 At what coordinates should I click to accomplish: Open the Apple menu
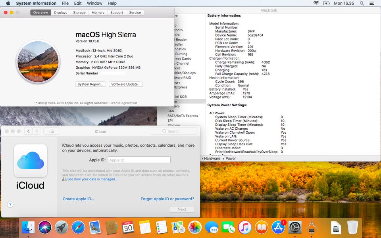pyautogui.click(x=8, y=3)
